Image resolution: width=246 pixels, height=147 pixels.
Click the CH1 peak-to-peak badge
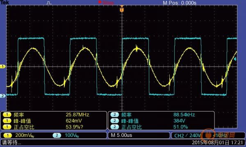(x=7, y=121)
